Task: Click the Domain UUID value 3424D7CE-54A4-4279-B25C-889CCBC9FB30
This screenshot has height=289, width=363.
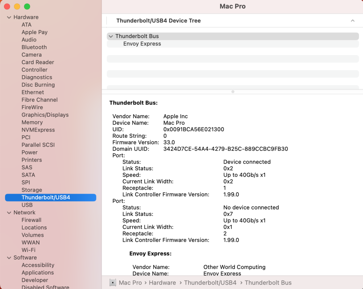Action: click(x=226, y=149)
